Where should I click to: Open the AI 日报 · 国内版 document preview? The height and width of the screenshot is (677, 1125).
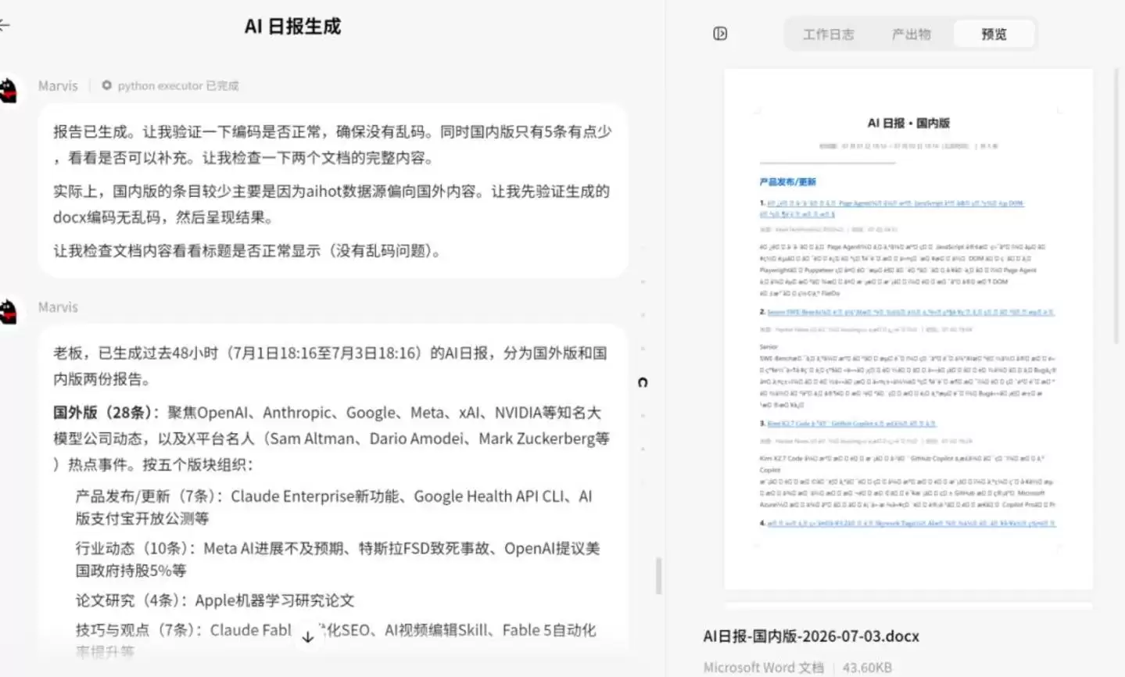tap(908, 329)
